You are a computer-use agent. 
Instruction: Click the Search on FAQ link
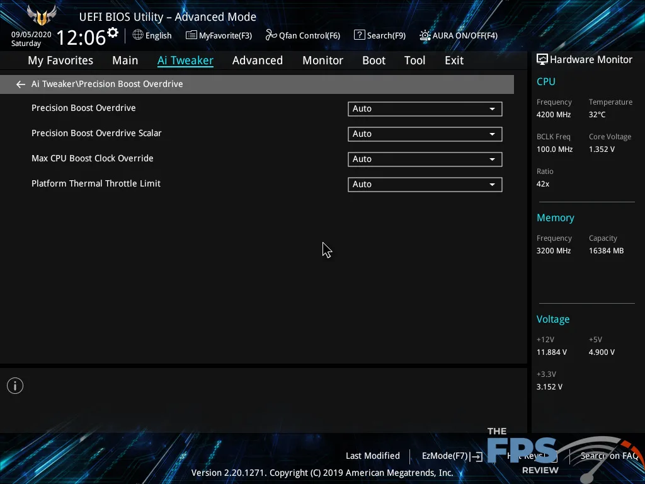(x=610, y=456)
